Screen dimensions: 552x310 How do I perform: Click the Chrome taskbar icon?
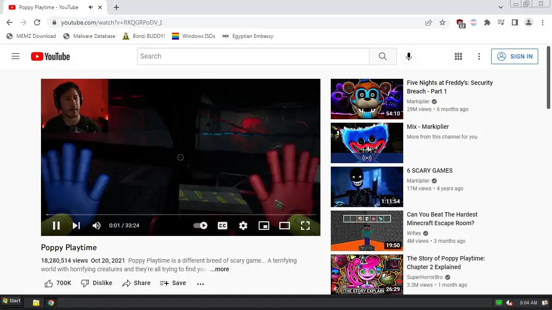pos(51,303)
